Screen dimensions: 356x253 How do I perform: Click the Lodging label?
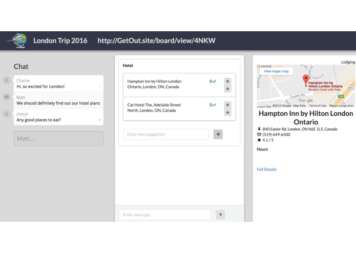348,62
